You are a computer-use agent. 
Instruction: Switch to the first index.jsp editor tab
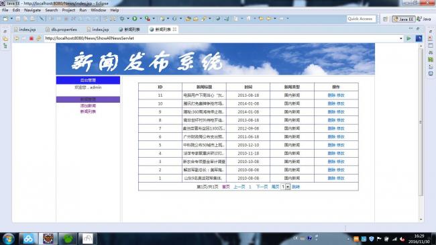point(25,30)
